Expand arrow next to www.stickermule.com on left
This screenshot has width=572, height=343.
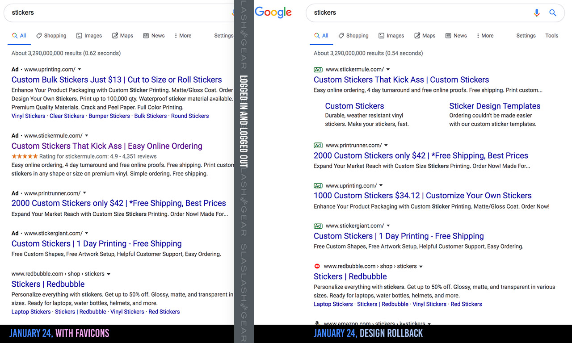pos(87,136)
